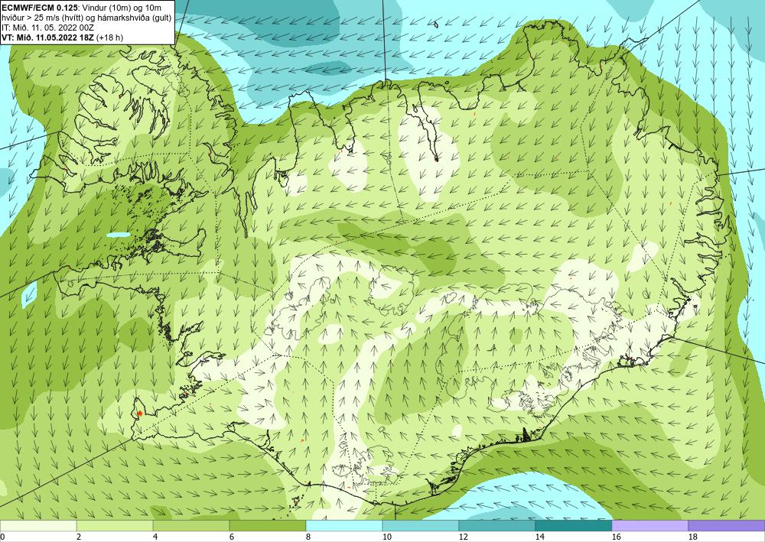Click the legend scale label "18"
Viewport: 765px width, 542px height.
click(693, 537)
